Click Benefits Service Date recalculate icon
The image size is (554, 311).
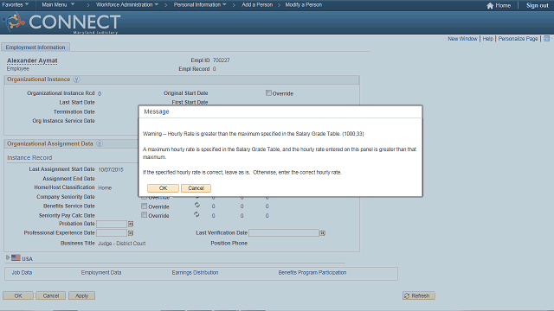(x=196, y=206)
